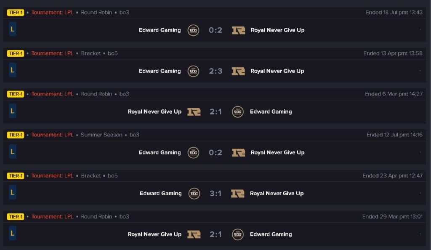Select Royal Never Give Up name in 29 Mar match
This screenshot has height=250, width=431.
click(x=154, y=234)
